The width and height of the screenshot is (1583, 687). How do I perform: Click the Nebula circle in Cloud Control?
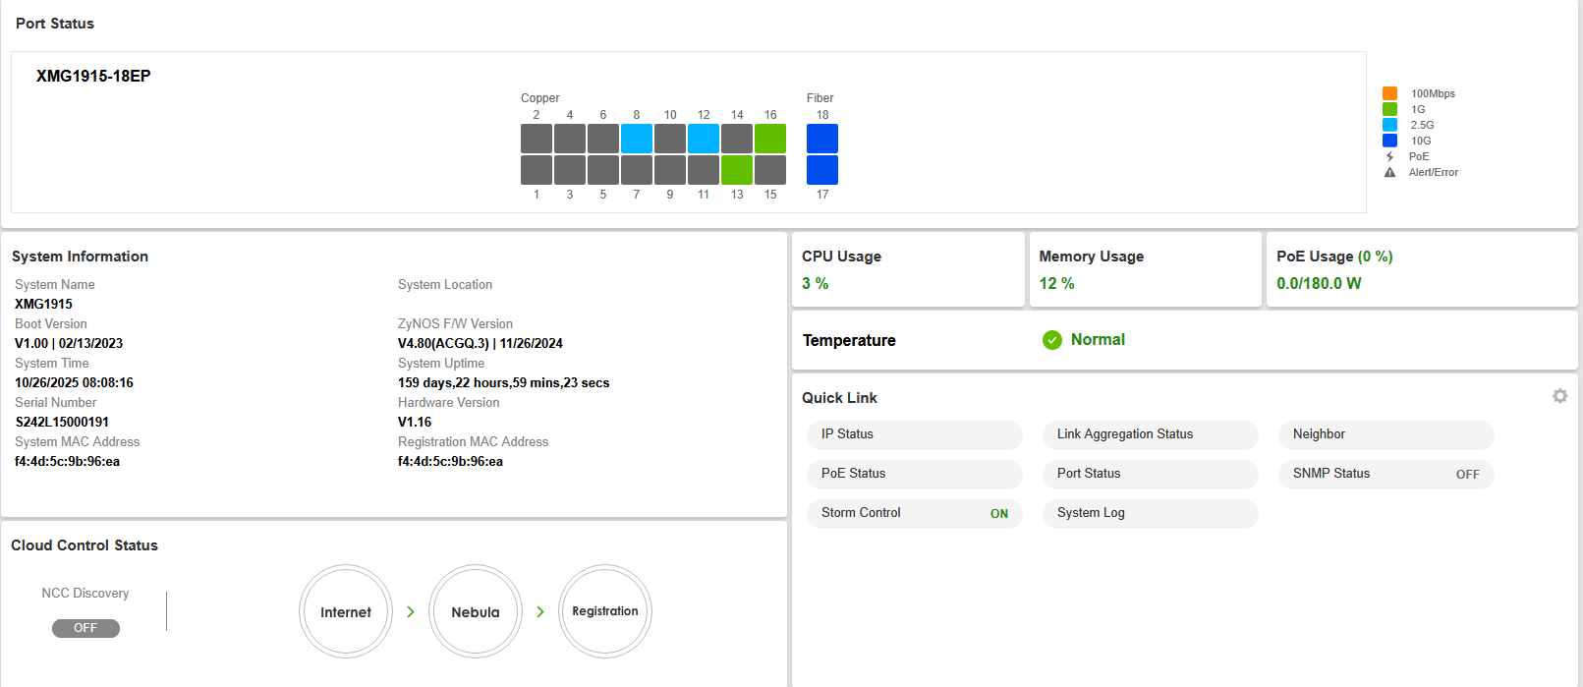(476, 611)
